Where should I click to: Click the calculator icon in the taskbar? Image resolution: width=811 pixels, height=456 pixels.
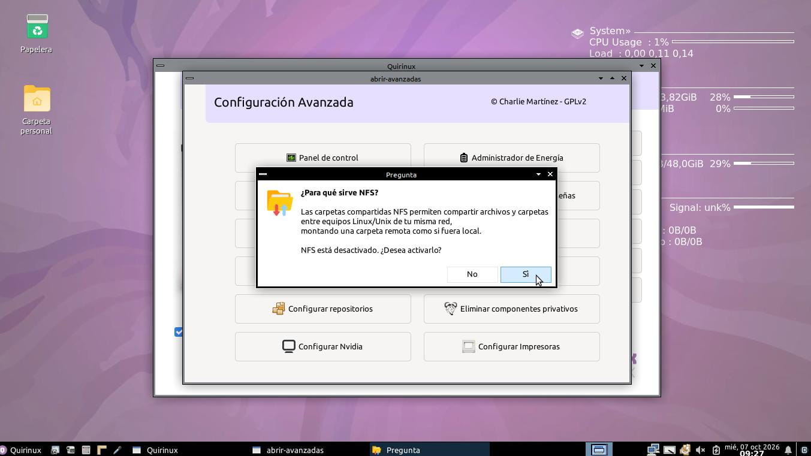(86, 450)
